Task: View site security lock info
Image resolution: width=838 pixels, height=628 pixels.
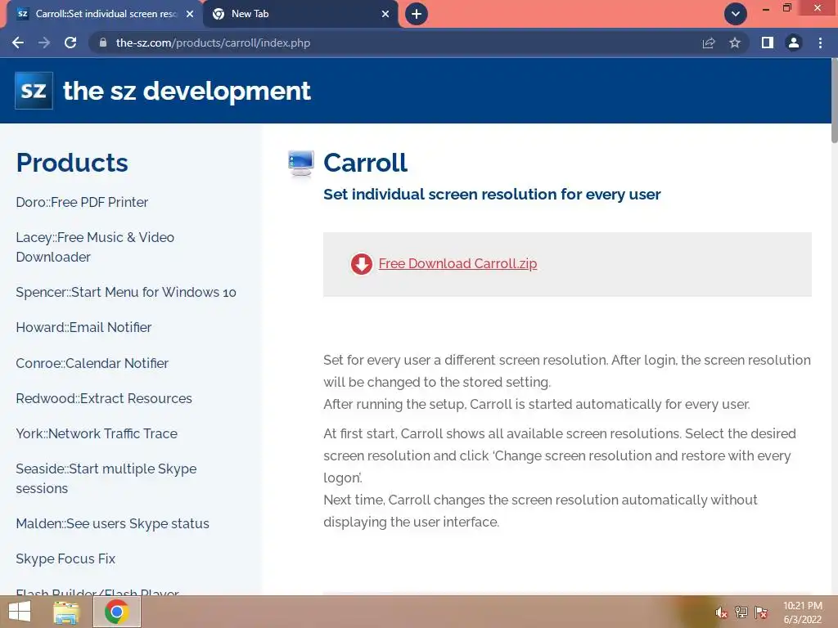Action: pyautogui.click(x=103, y=43)
